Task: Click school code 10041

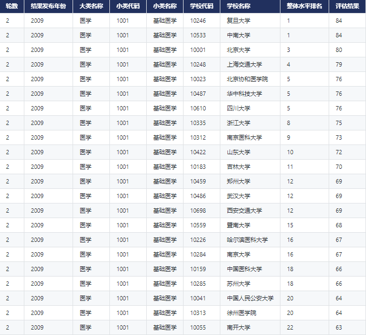Action: 198,298
